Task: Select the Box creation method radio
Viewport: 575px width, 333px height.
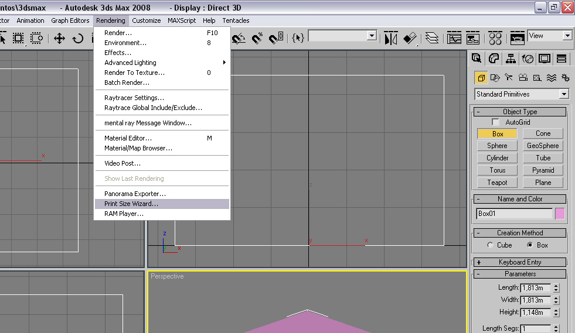Action: [x=530, y=245]
